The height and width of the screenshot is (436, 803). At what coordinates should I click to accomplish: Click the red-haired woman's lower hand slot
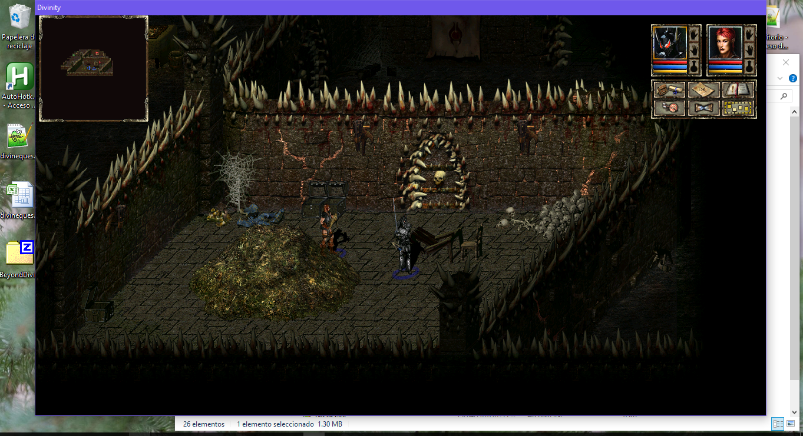tap(750, 49)
